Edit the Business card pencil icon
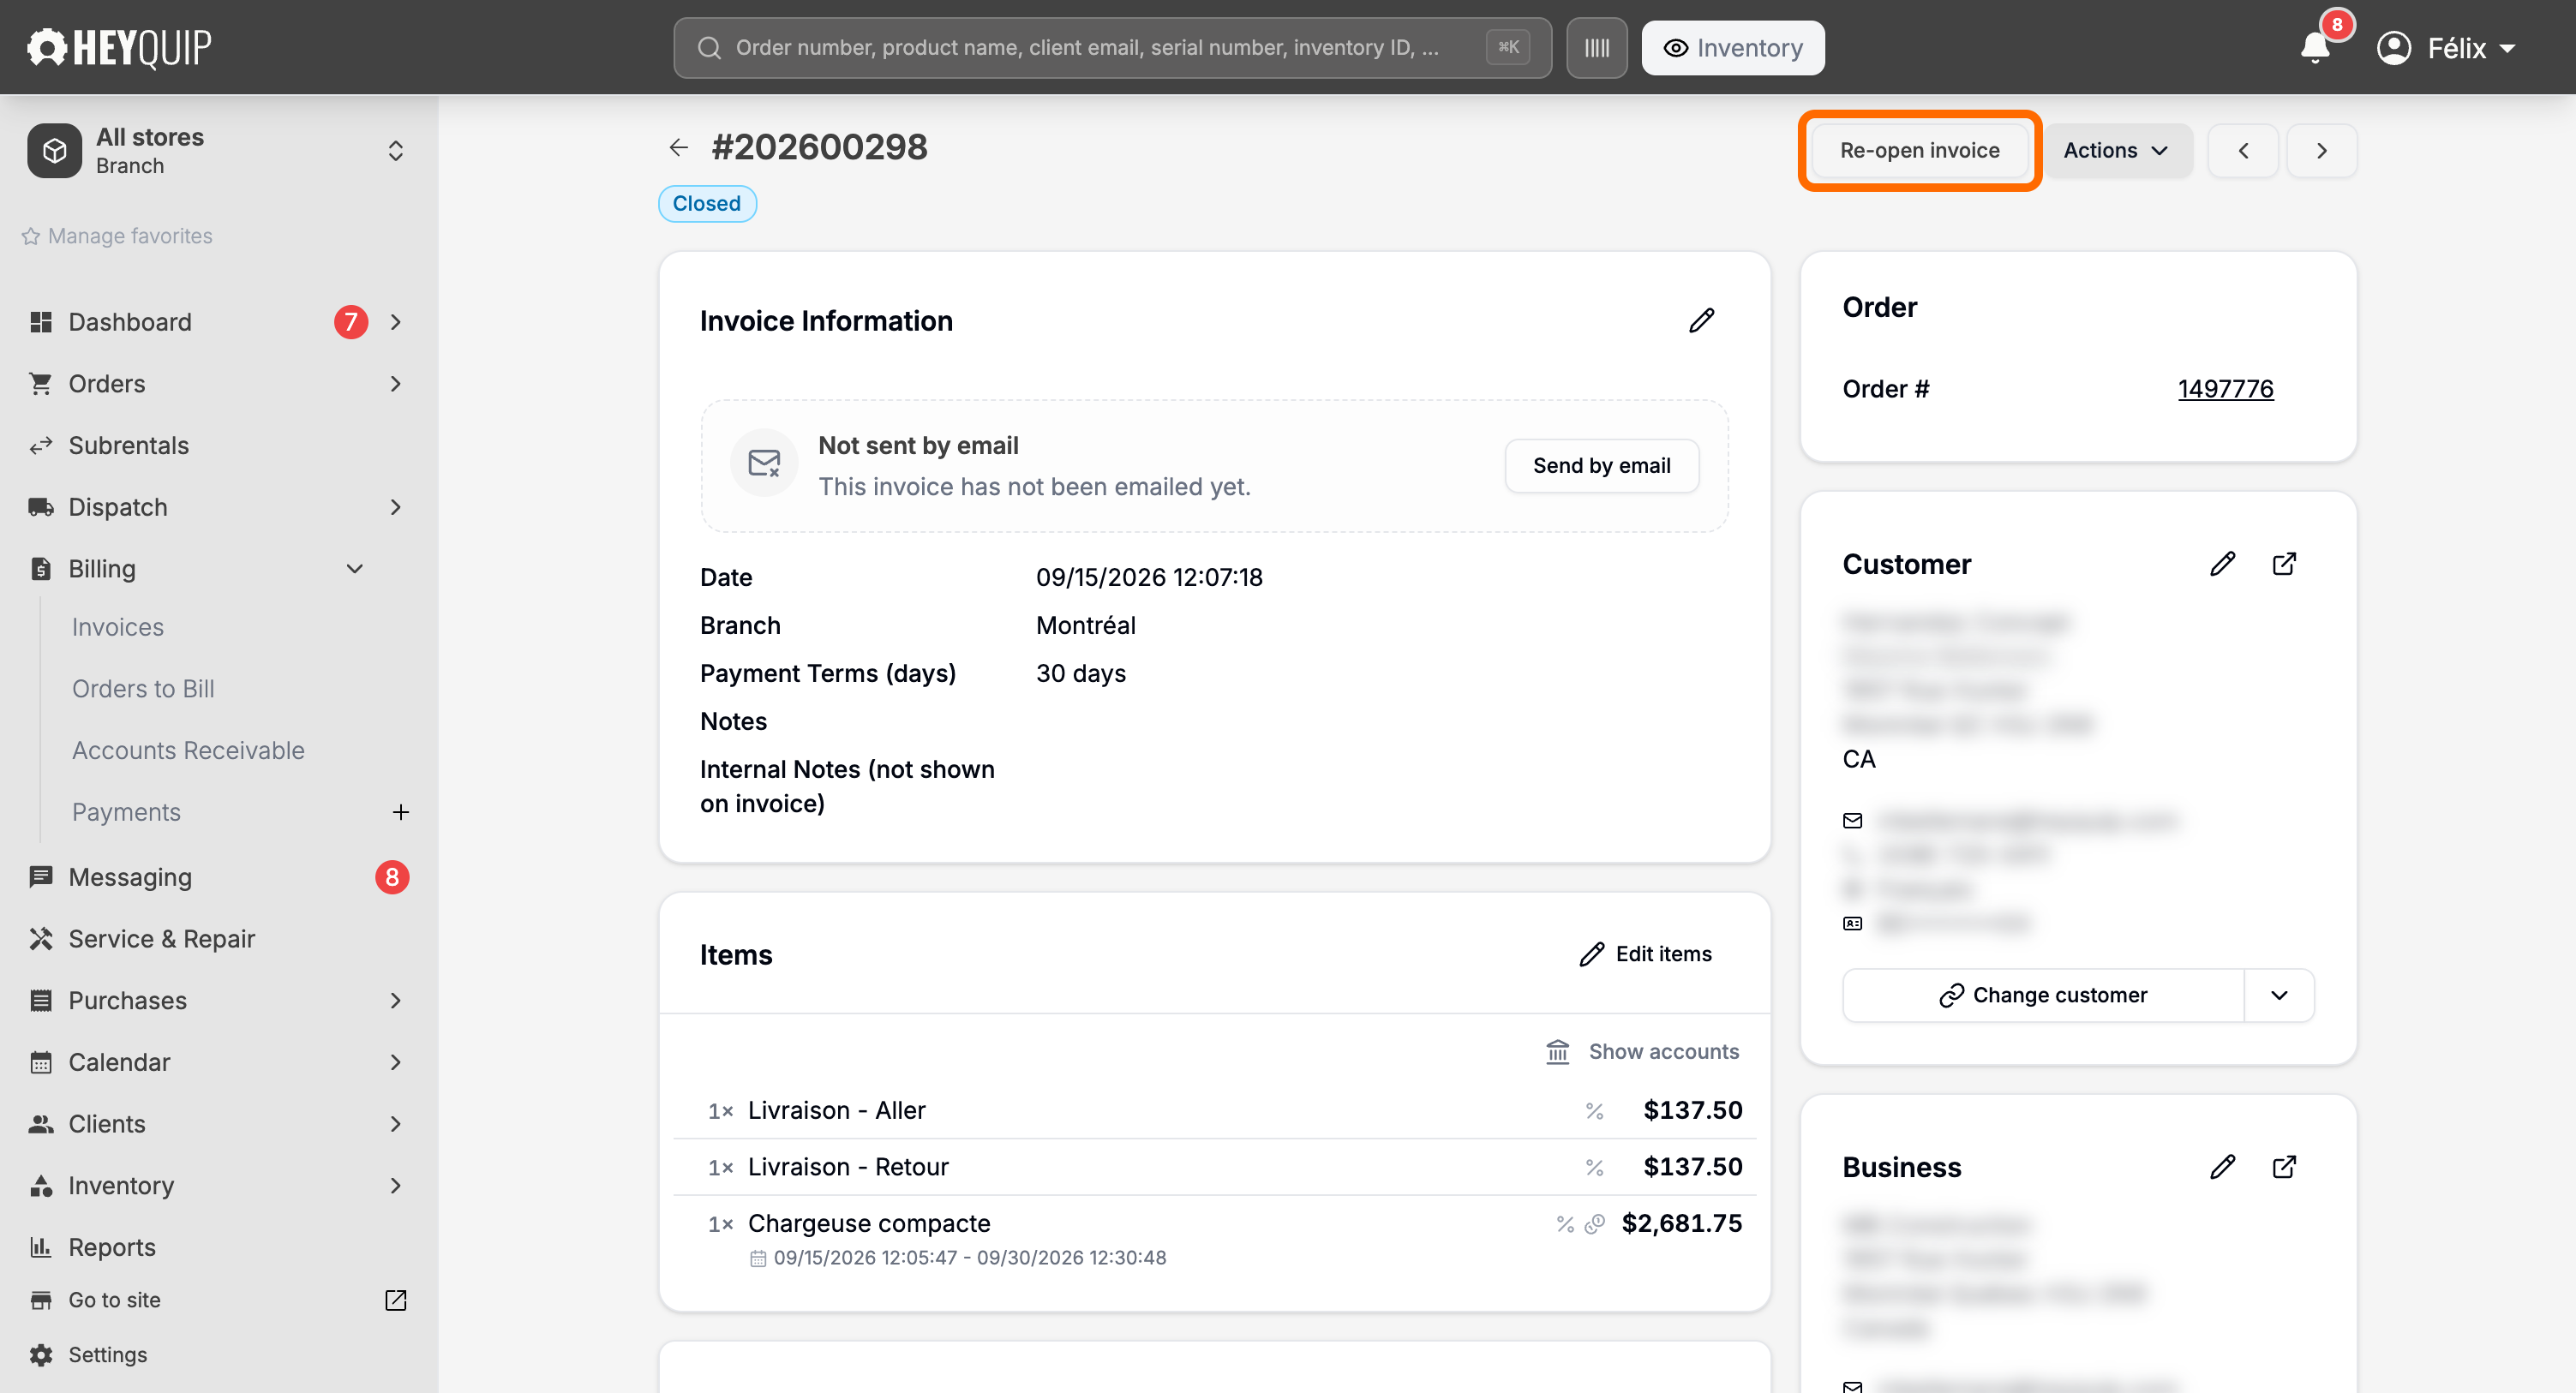 (2222, 1167)
